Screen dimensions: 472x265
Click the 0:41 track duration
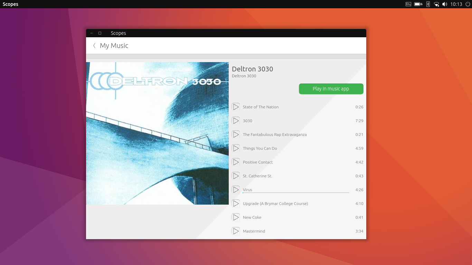point(359,217)
